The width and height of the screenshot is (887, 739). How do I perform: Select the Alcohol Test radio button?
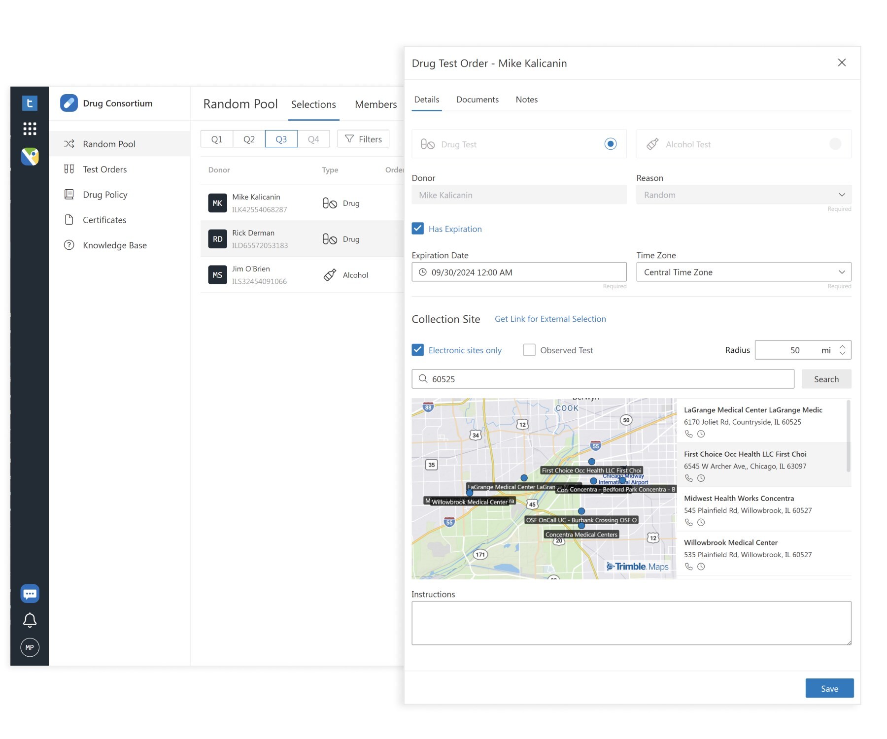click(835, 144)
